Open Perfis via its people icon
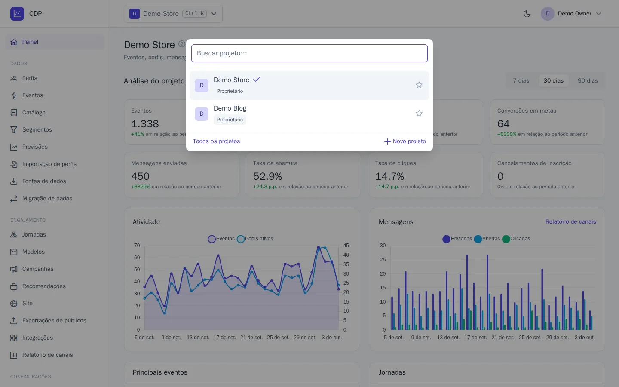 pos(14,78)
